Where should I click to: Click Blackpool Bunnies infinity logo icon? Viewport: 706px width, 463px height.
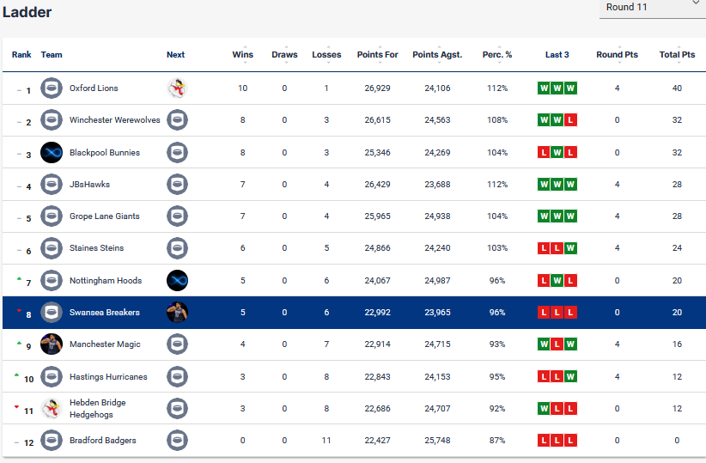click(x=52, y=152)
